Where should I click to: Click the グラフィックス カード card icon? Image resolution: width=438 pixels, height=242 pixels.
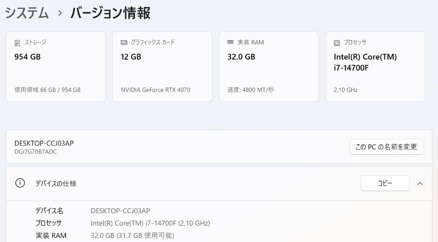tap(124, 42)
